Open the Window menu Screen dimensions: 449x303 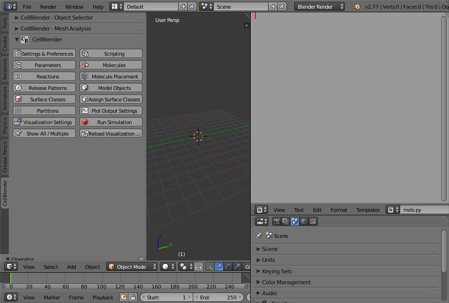[x=74, y=6]
